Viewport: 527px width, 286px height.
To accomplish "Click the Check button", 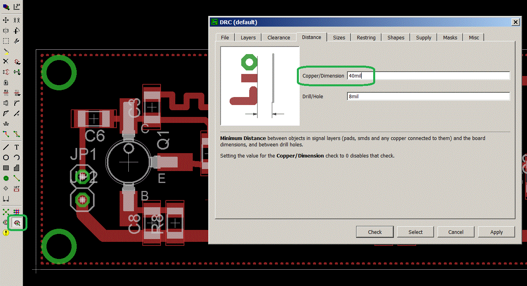I will (375, 232).
